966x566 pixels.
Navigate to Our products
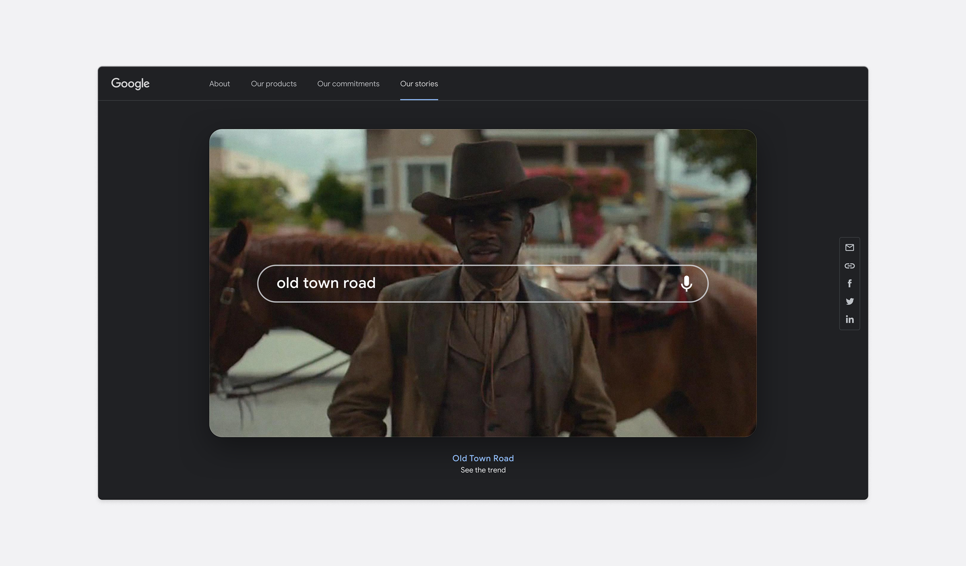tap(274, 84)
